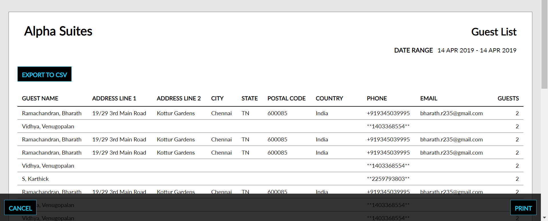Click India in the first table row

pyautogui.click(x=322, y=113)
